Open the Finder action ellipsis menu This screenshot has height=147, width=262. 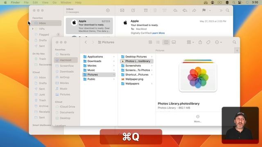click(x=218, y=42)
